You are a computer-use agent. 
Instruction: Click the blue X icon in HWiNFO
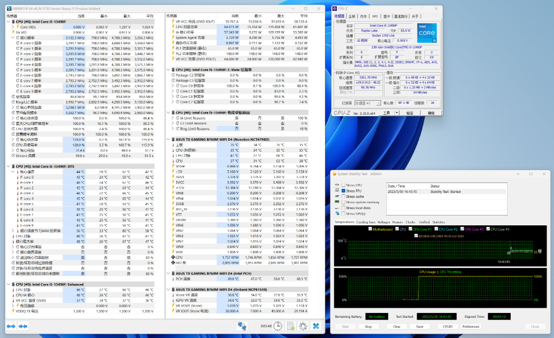pos(316,326)
